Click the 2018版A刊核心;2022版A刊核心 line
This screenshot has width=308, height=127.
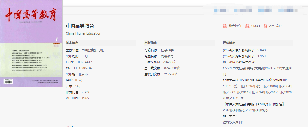[x=245, y=110]
